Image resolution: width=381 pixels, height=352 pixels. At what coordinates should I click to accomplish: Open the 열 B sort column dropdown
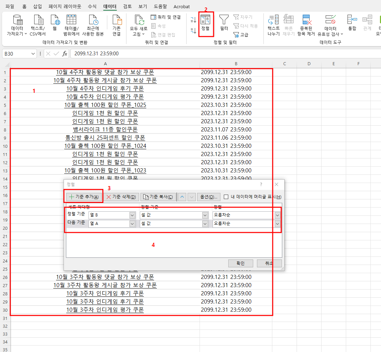point(132,215)
